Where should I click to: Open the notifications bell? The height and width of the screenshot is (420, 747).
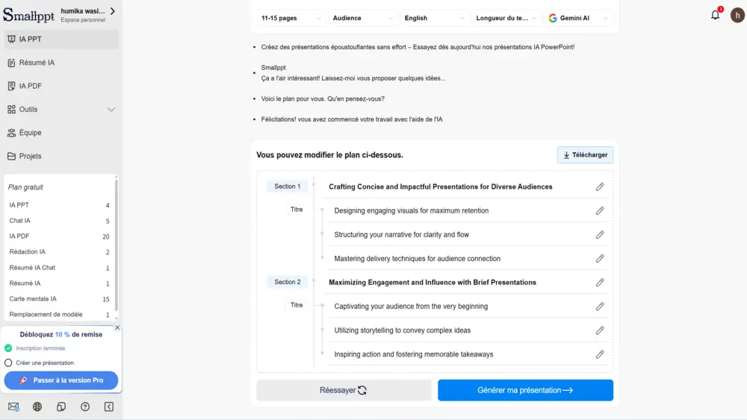pos(715,15)
